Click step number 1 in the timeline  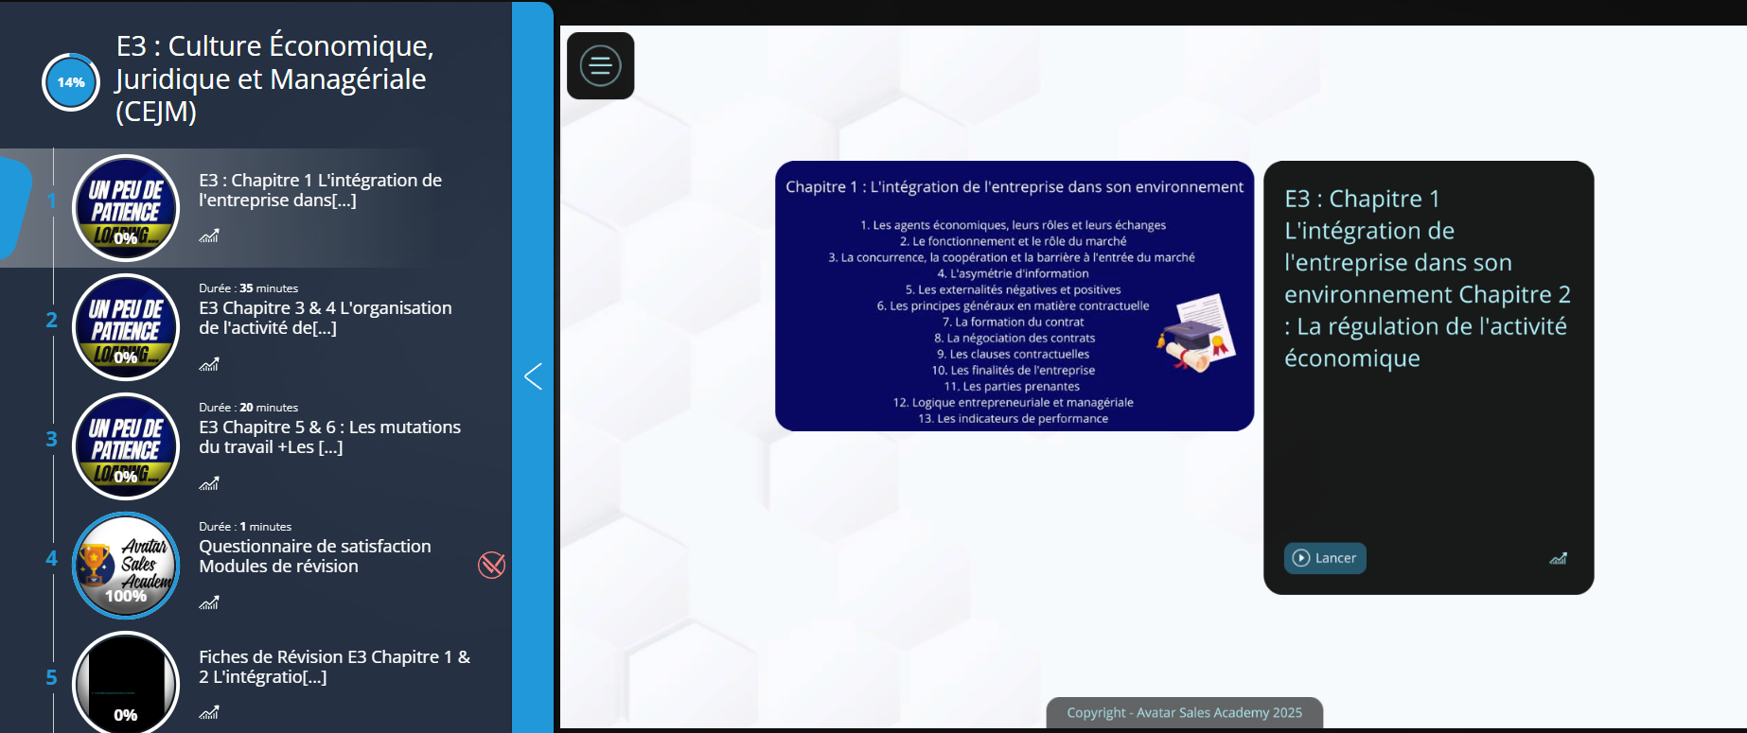(x=52, y=201)
